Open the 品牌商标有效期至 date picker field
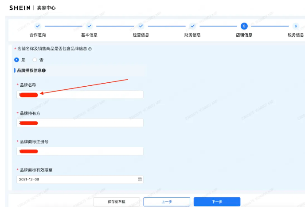The image size is (305, 207). [x=80, y=180]
